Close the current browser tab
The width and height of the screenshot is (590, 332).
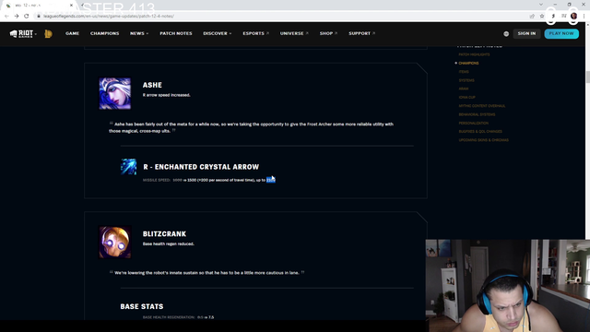pyautogui.click(x=71, y=6)
